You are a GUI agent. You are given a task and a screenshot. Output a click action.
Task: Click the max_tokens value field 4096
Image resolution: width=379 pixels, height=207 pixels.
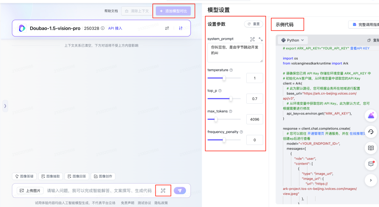click(x=255, y=119)
